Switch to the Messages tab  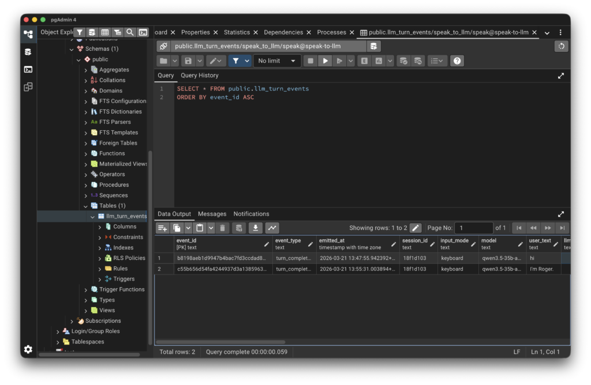(x=212, y=214)
